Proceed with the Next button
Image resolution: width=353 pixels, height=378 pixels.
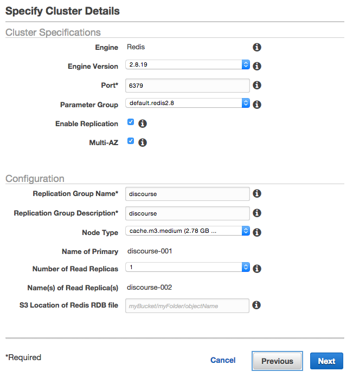click(x=326, y=361)
